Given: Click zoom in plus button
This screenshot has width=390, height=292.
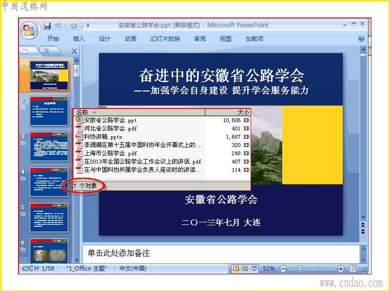Looking at the screenshot, I should click(340, 269).
